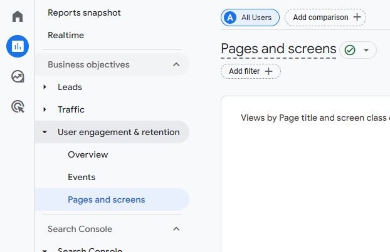Expand the Traffic tree arrow

[x=45, y=109]
